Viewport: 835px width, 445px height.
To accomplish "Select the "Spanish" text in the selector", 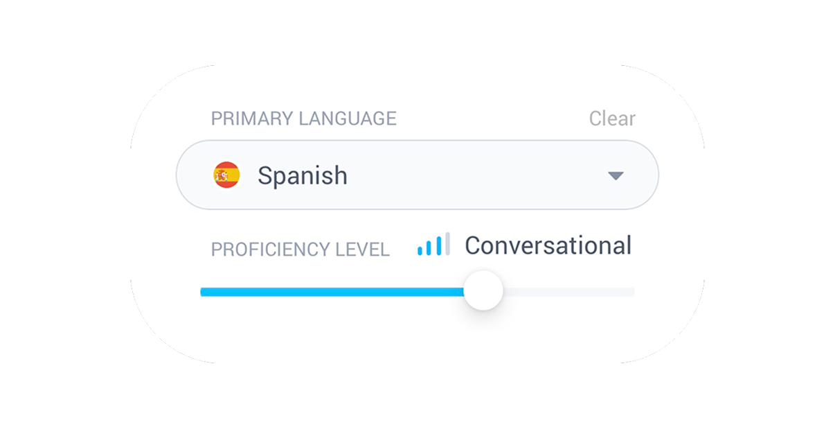I will point(303,176).
